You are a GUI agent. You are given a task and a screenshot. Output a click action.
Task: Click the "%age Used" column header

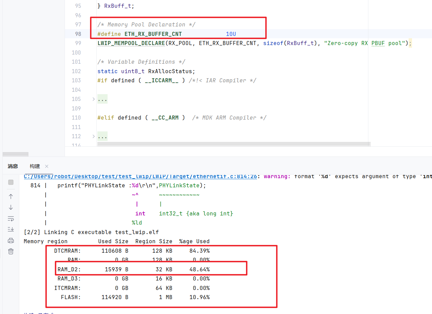click(x=195, y=241)
